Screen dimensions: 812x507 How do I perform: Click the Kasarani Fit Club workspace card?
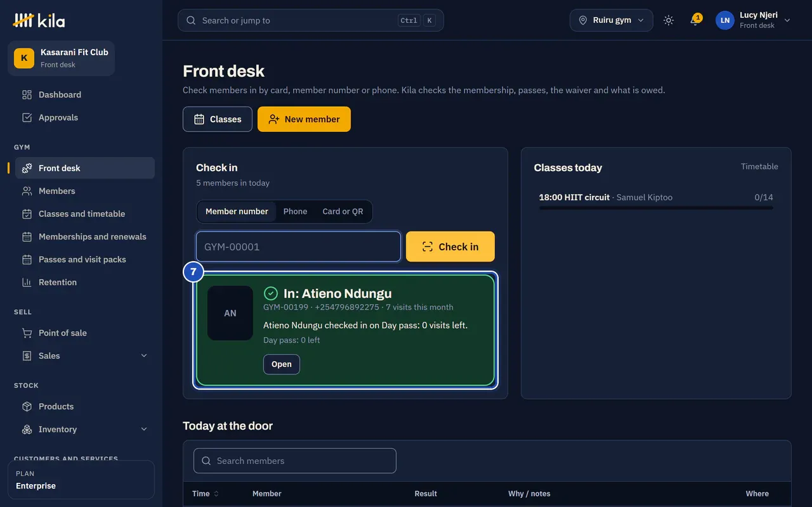tap(62, 58)
